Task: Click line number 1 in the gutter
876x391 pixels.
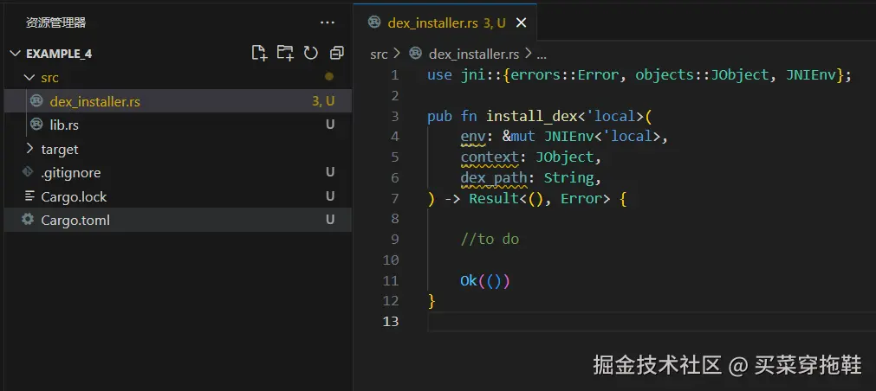Action: tap(395, 74)
